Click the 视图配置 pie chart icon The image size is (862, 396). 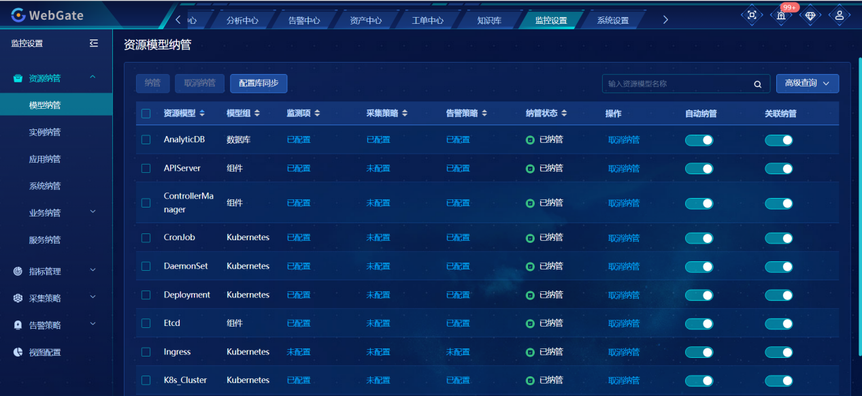tap(18, 352)
